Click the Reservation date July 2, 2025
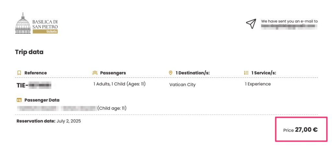332x148 pixels. pyautogui.click(x=49, y=121)
